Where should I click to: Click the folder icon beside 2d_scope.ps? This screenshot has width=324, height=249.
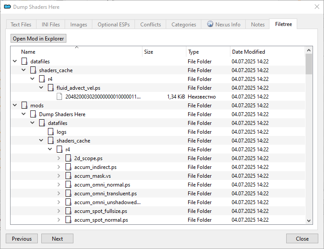pos(68,158)
